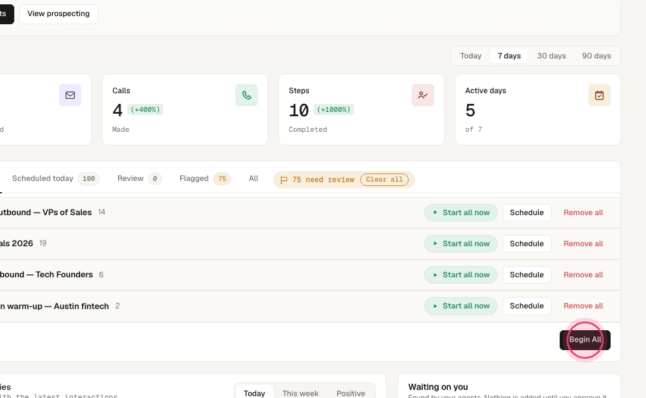Start all now for Austin fintech
646x398 pixels.
[x=461, y=306]
